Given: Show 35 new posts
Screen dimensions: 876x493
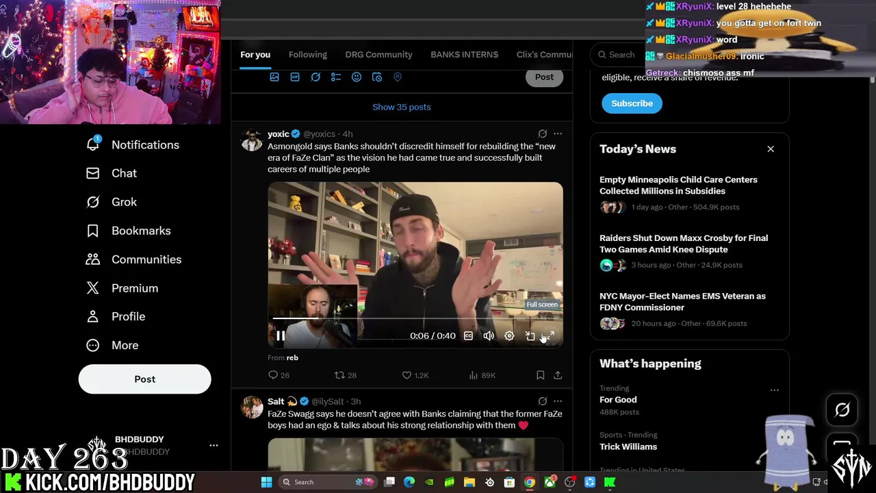Looking at the screenshot, I should tap(402, 107).
